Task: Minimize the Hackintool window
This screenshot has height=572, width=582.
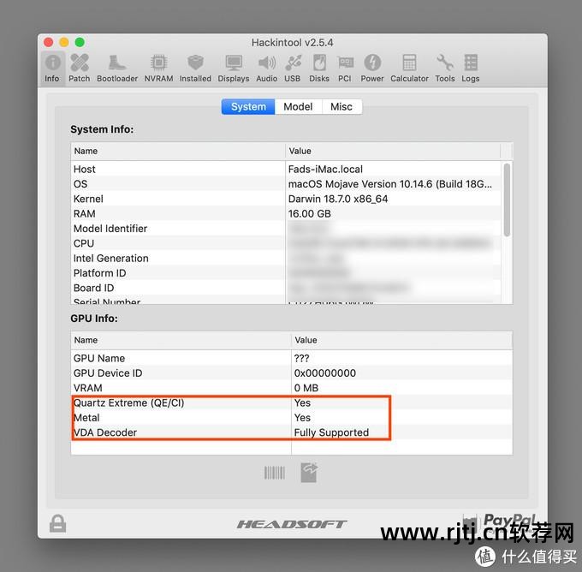Action: click(64, 42)
